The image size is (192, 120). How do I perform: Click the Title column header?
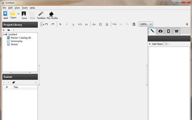click(16, 87)
